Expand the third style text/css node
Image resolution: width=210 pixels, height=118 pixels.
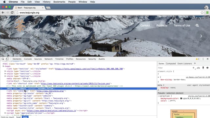coord(5,76)
